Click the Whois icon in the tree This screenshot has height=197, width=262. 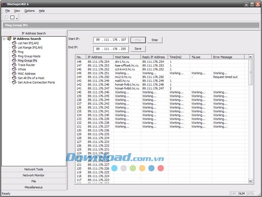(14, 69)
